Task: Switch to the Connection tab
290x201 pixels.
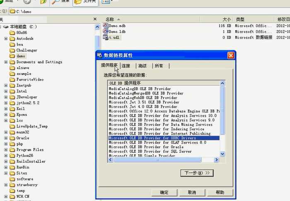Action: point(126,66)
